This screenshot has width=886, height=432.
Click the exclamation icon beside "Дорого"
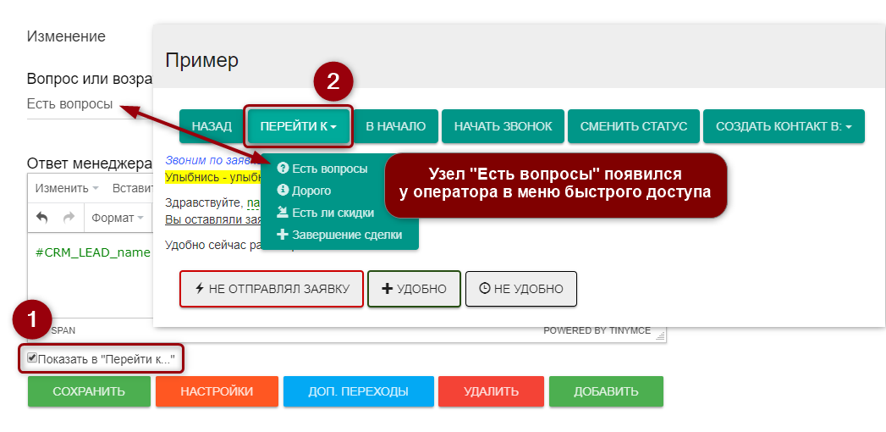click(x=283, y=191)
